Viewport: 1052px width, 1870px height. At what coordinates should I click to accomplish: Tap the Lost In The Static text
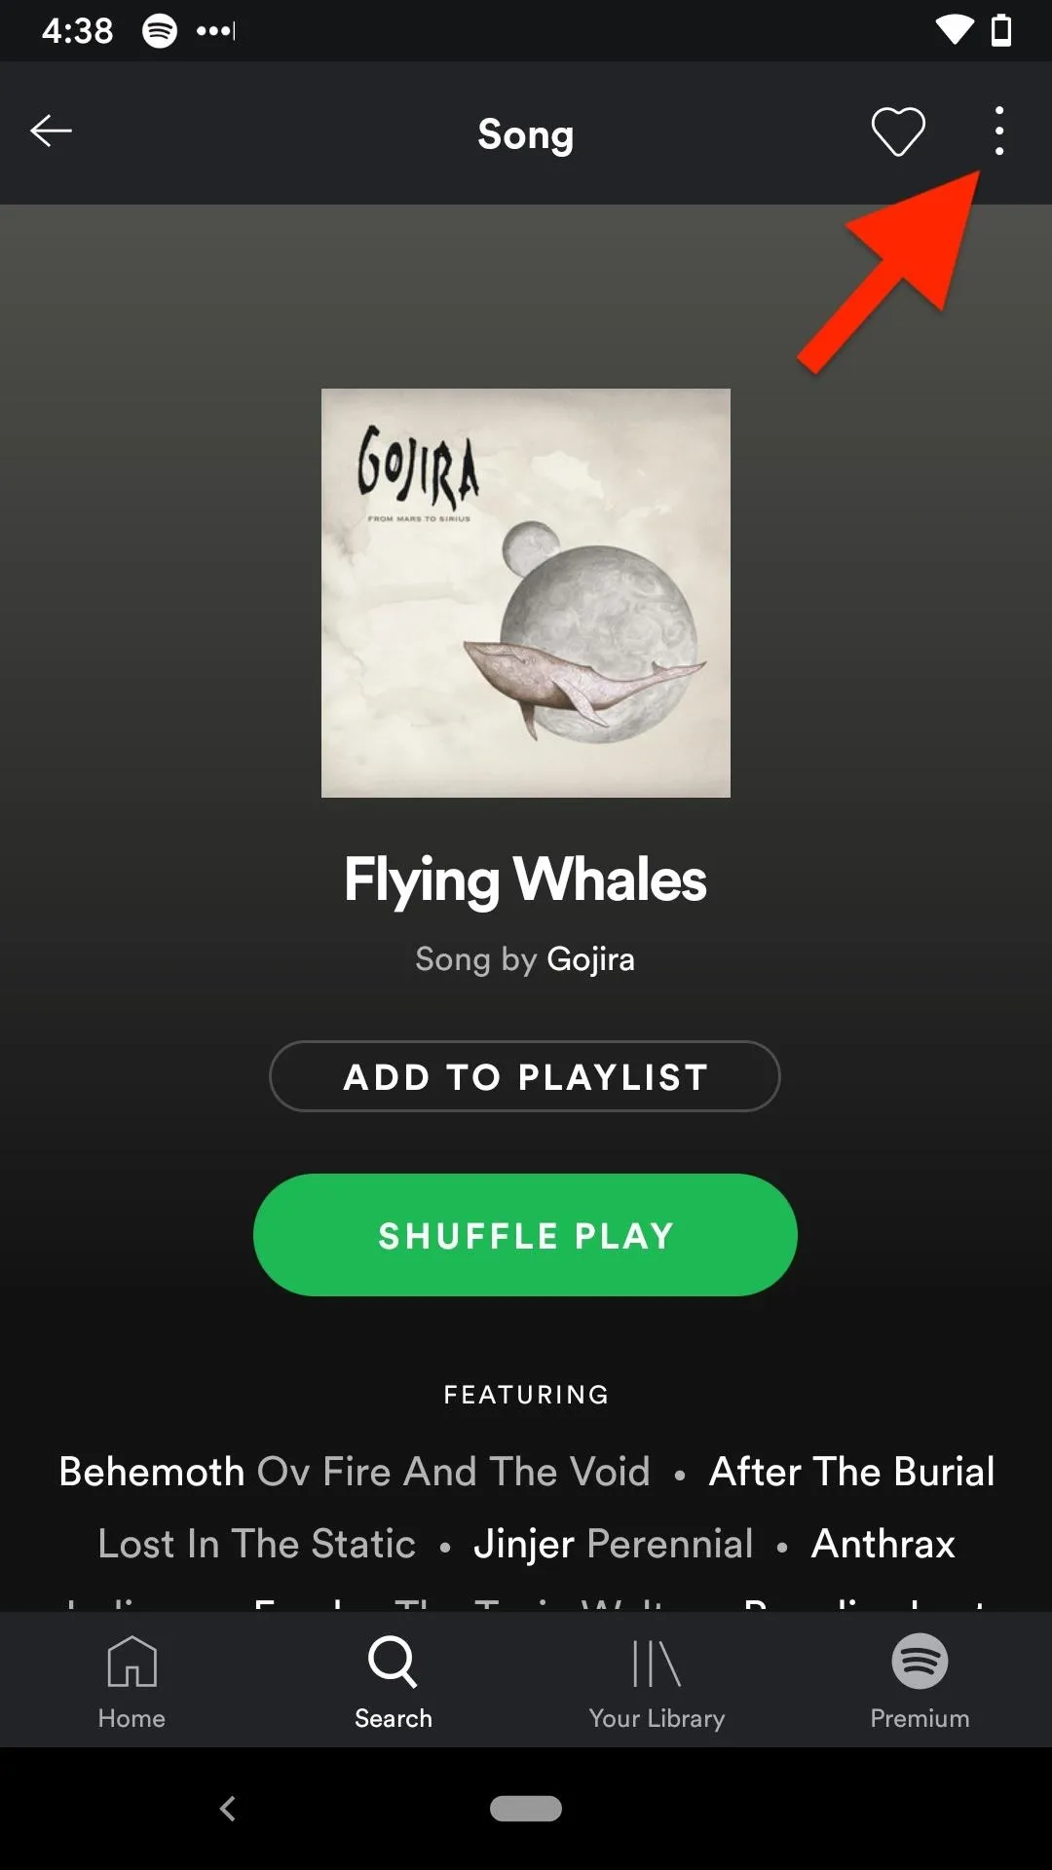[257, 1544]
